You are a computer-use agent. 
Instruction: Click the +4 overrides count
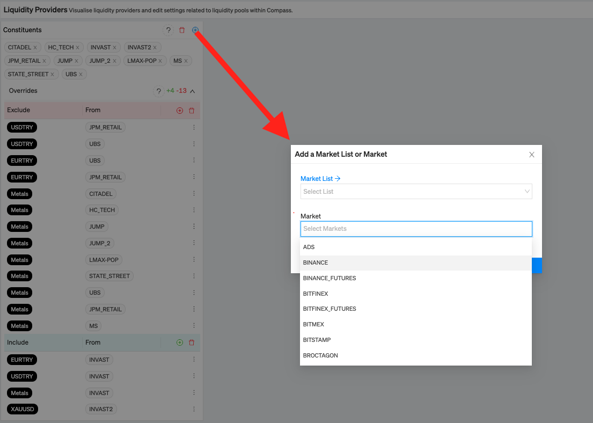point(170,91)
